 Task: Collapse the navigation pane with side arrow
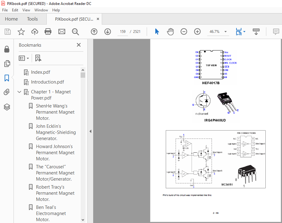click(x=90, y=131)
